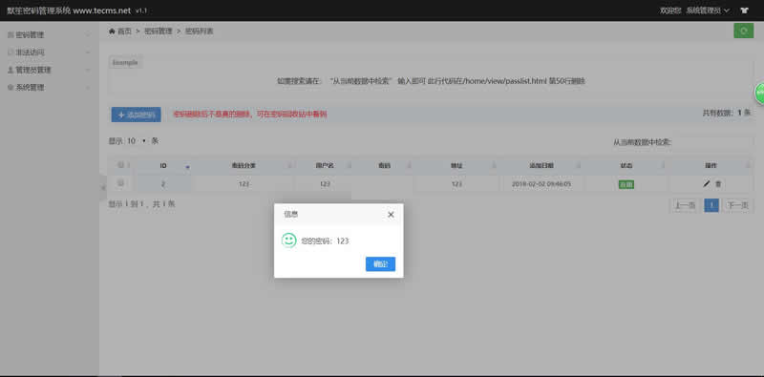Click the 确定 button in the dialog
The height and width of the screenshot is (377, 764).
coord(380,264)
